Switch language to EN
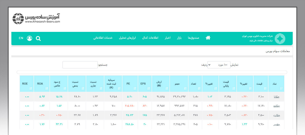Image resolution: width=305 pixels, height=135 pixels. [x=21, y=38]
